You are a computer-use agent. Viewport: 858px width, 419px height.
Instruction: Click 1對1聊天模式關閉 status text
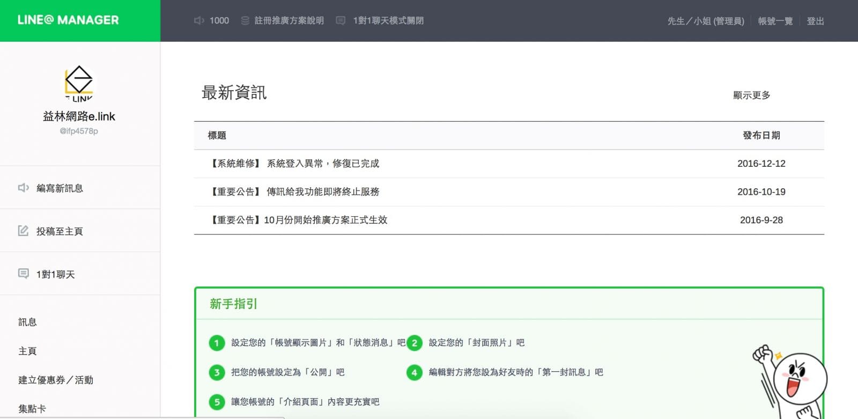(388, 20)
